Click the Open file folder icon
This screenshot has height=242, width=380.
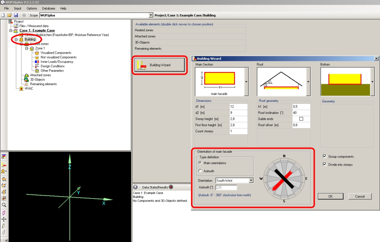(x=9, y=15)
